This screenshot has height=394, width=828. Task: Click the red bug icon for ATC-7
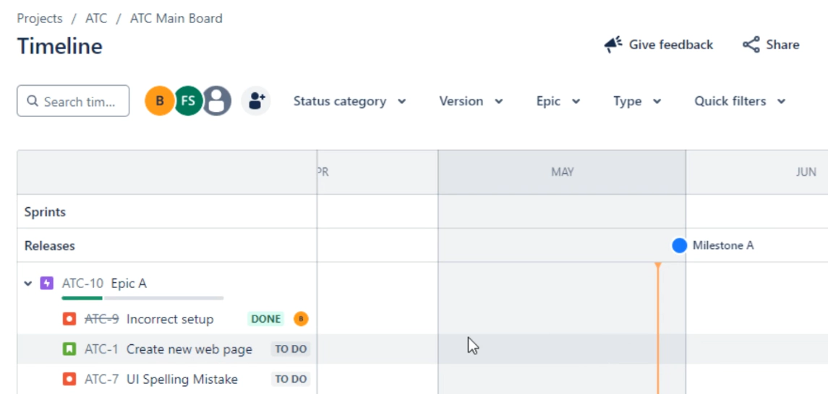pyautogui.click(x=69, y=379)
